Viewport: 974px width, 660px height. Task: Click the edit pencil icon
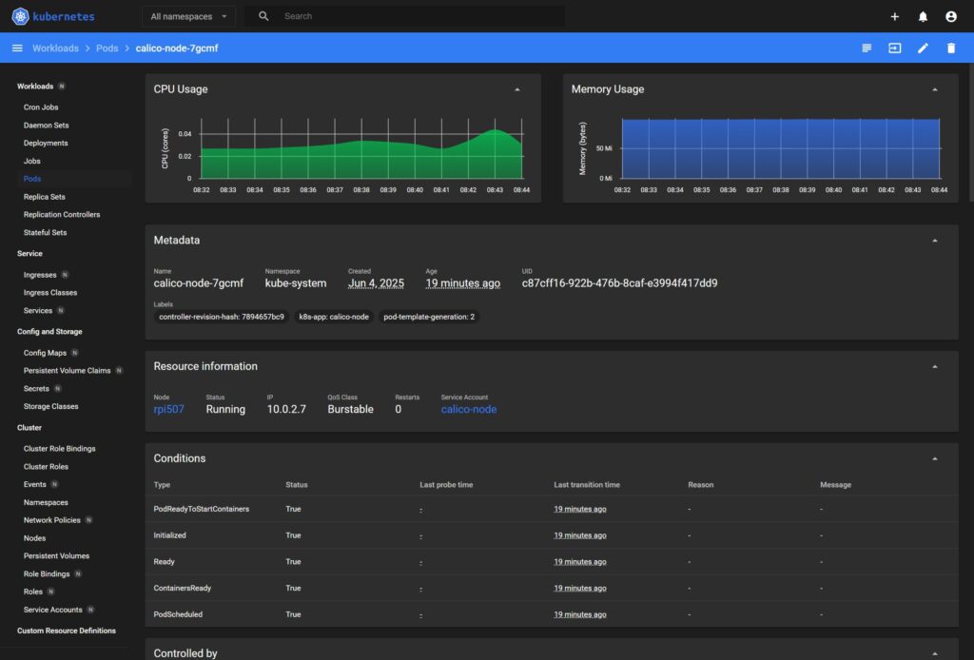click(923, 48)
